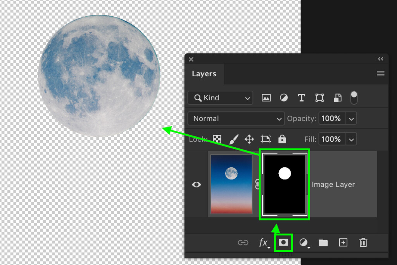This screenshot has height=265, width=397.
Task: Click the Opacity label
Action: click(x=302, y=119)
